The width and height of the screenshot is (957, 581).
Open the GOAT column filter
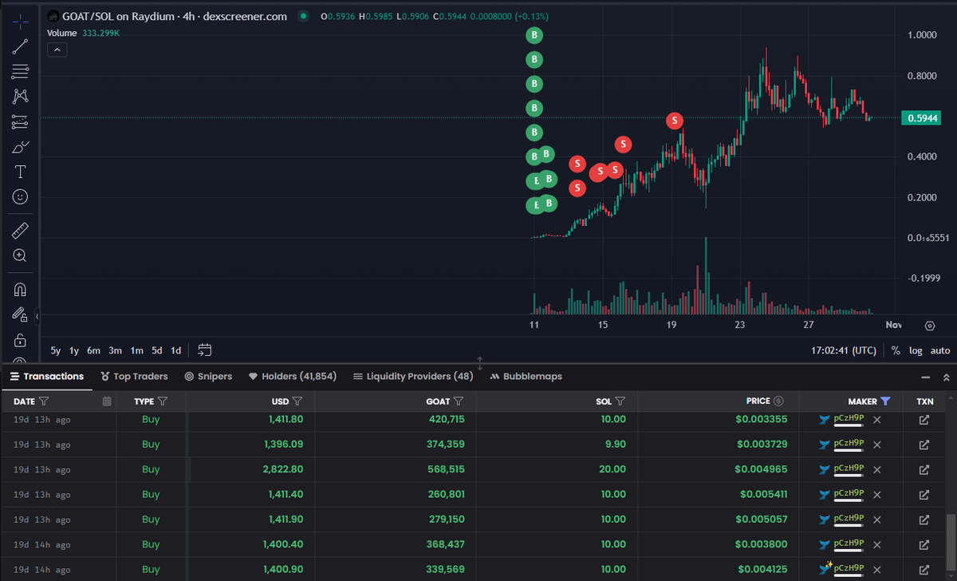pyautogui.click(x=459, y=401)
